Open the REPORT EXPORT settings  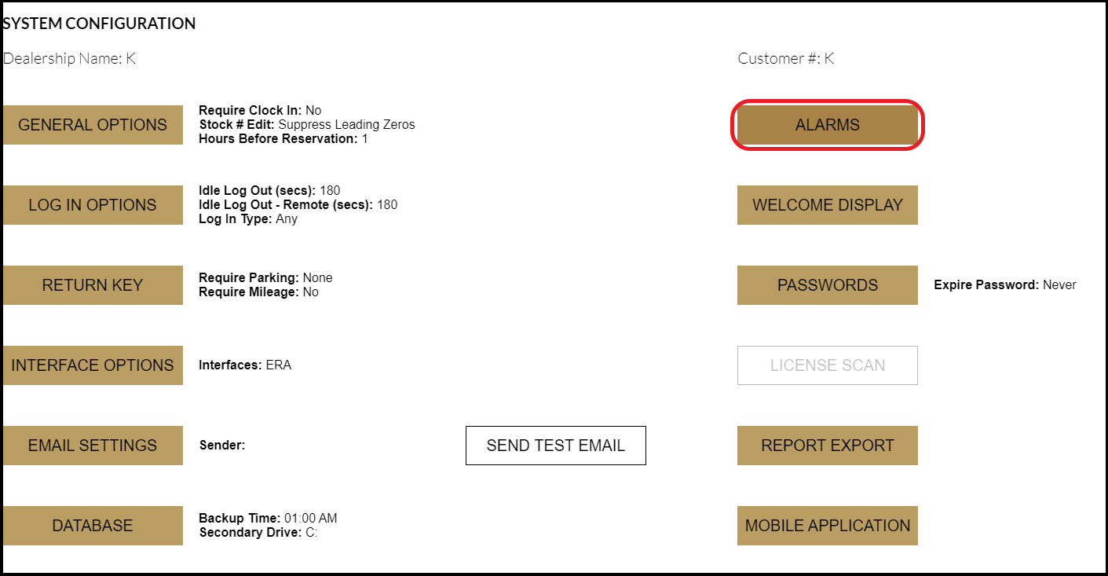pyautogui.click(x=827, y=445)
